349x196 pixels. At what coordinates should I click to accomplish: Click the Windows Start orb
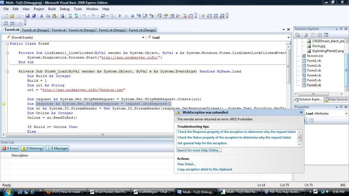pos(8,192)
